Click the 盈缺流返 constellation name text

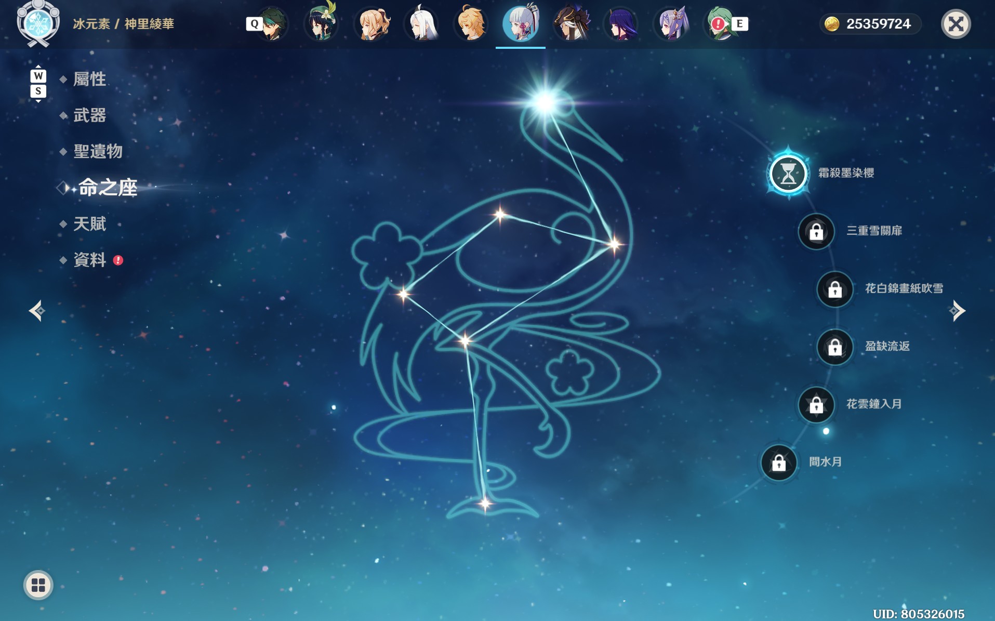click(887, 346)
